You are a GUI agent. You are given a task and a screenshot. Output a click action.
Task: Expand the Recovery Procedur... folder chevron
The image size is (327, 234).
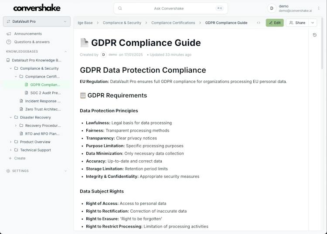16,125
